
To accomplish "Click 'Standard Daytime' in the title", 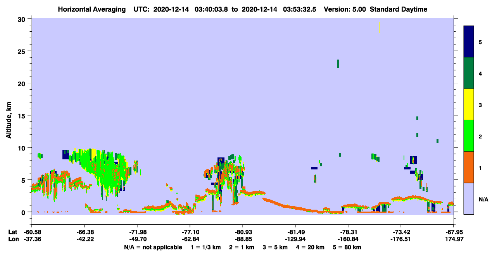I will (399, 9).
